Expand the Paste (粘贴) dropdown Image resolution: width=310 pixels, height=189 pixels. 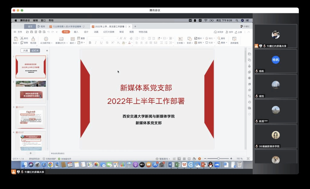click(16, 43)
